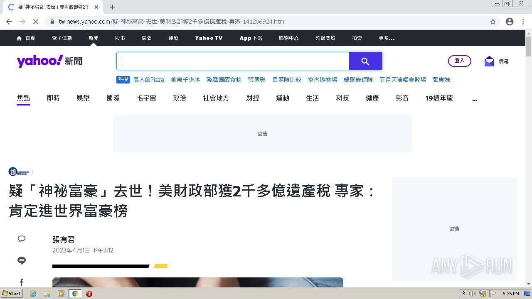This screenshot has width=532, height=299.
Task: Open media player from taskbar
Action: pyautogui.click(x=61, y=294)
